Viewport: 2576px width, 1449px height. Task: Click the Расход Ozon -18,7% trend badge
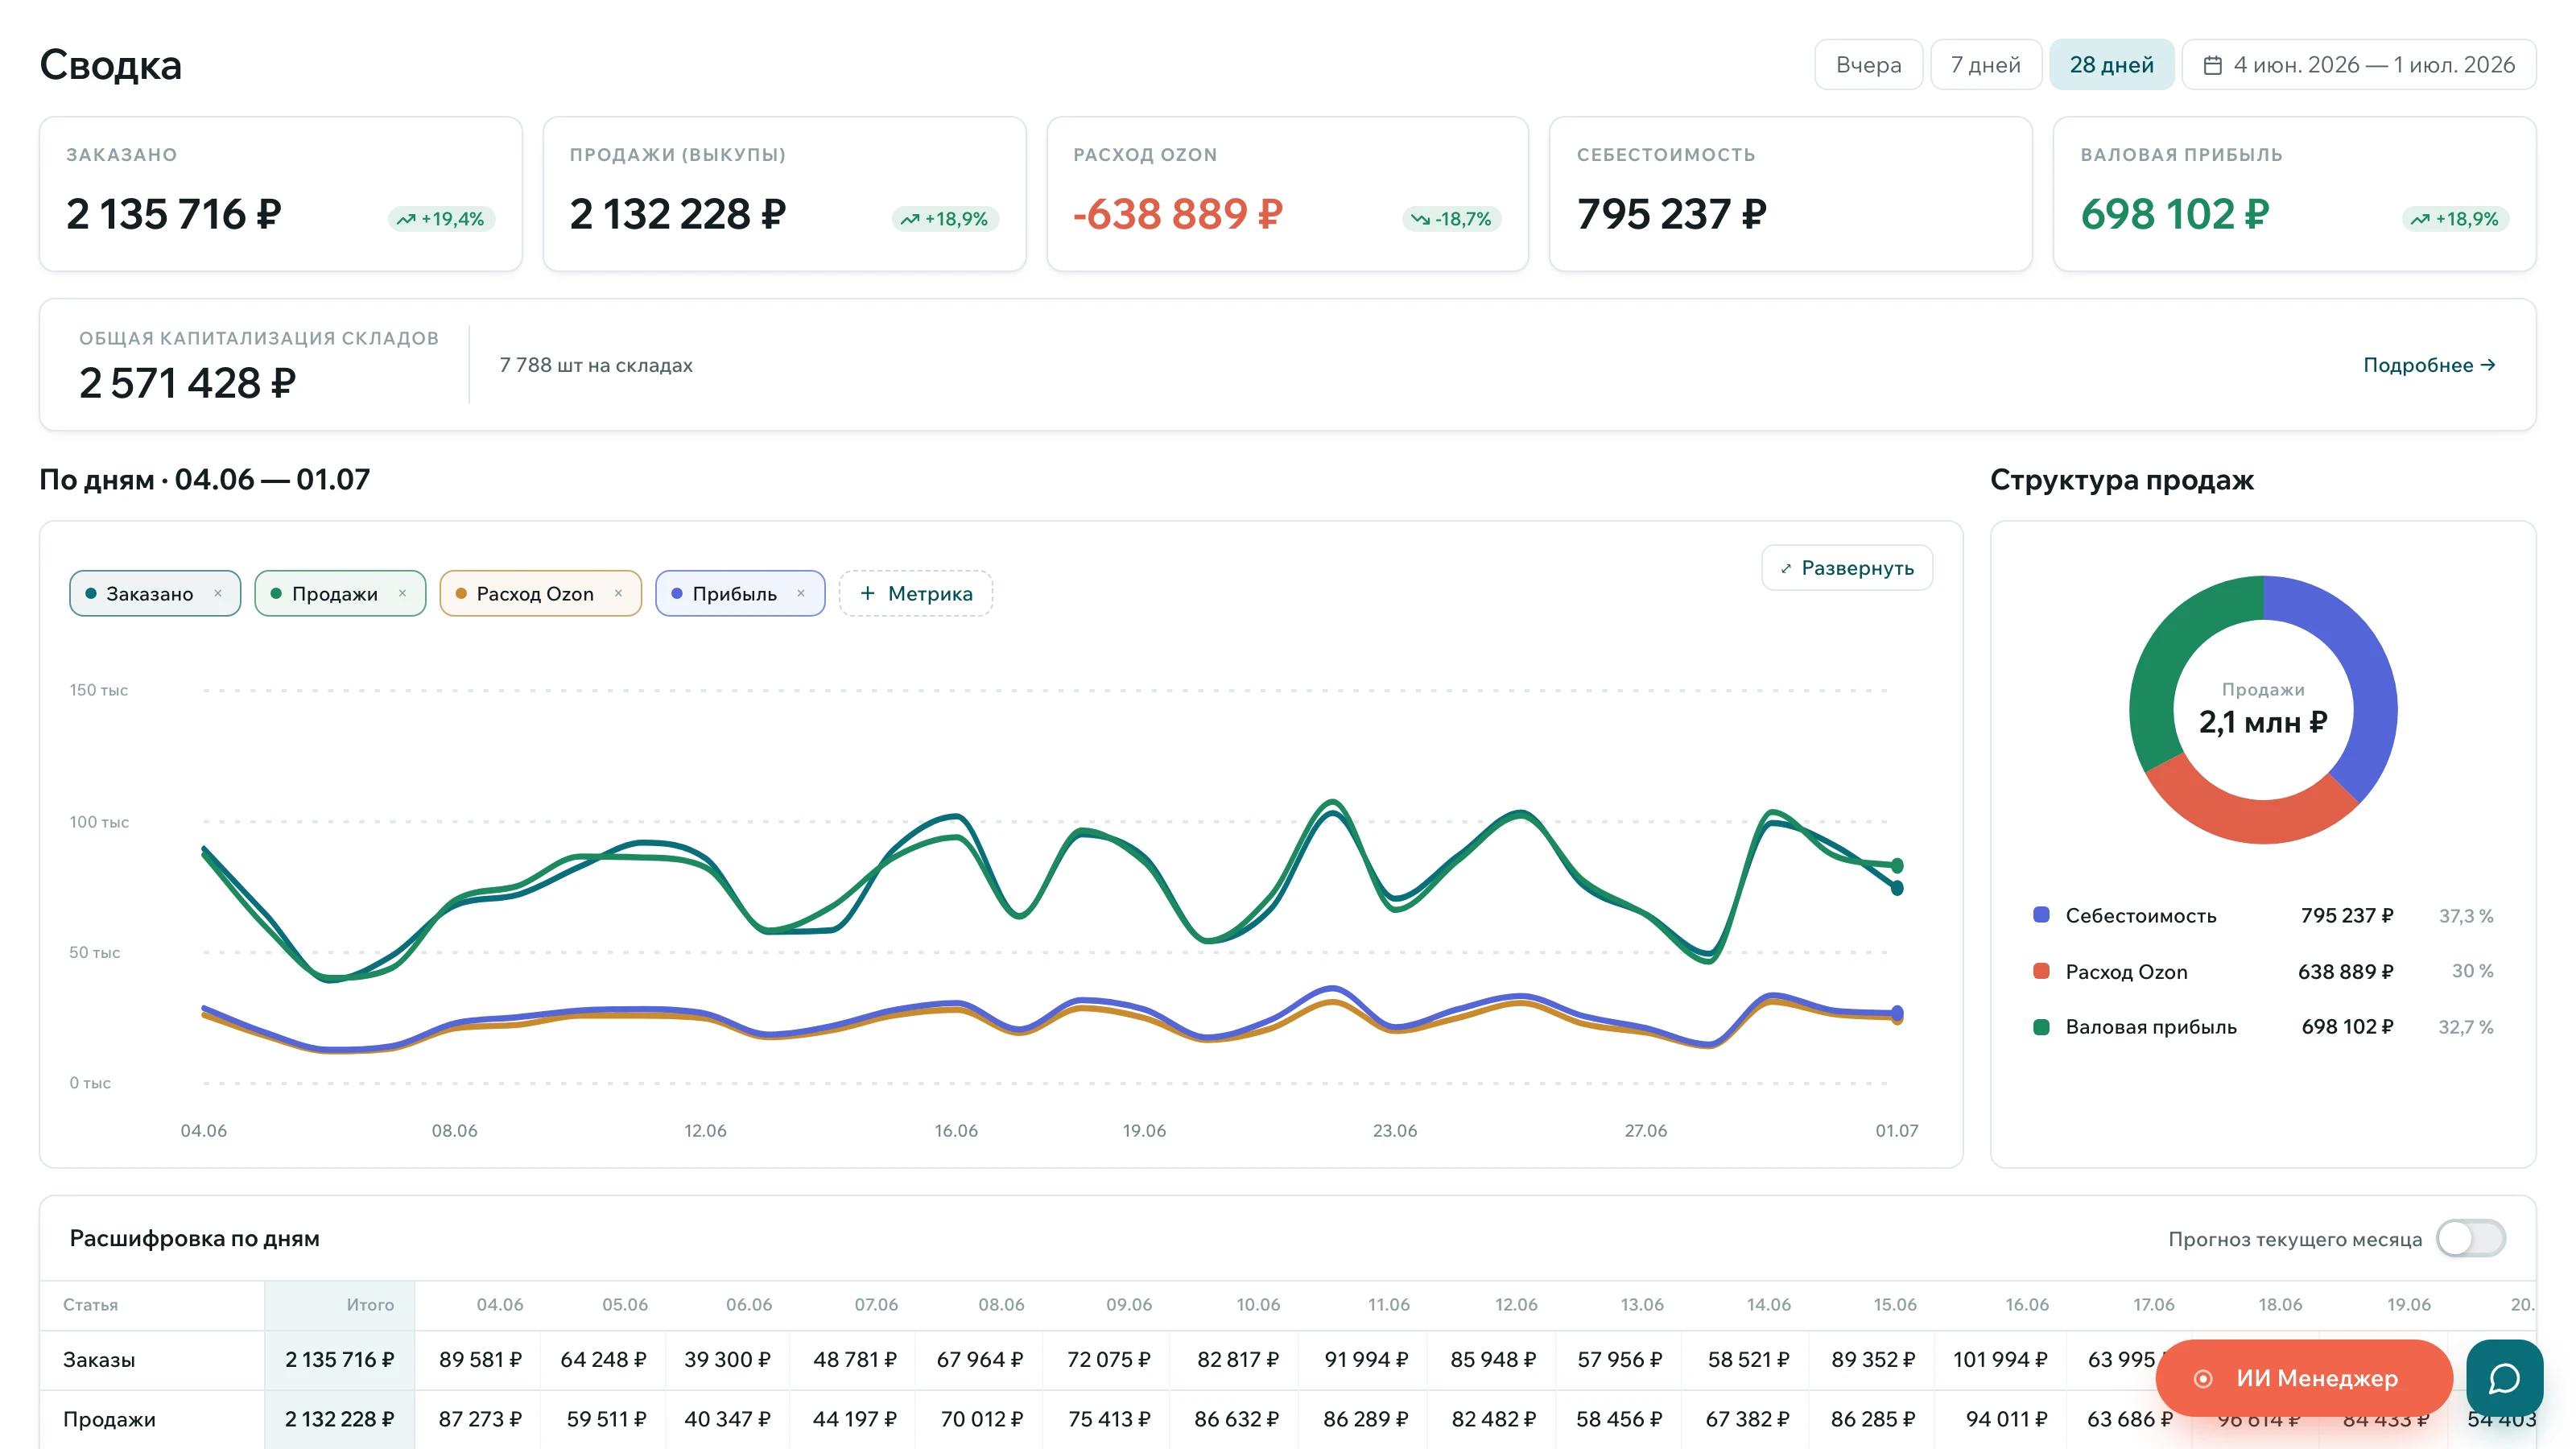(1452, 219)
